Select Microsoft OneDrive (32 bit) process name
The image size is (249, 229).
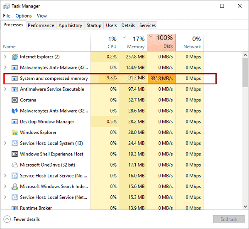pos(47,165)
